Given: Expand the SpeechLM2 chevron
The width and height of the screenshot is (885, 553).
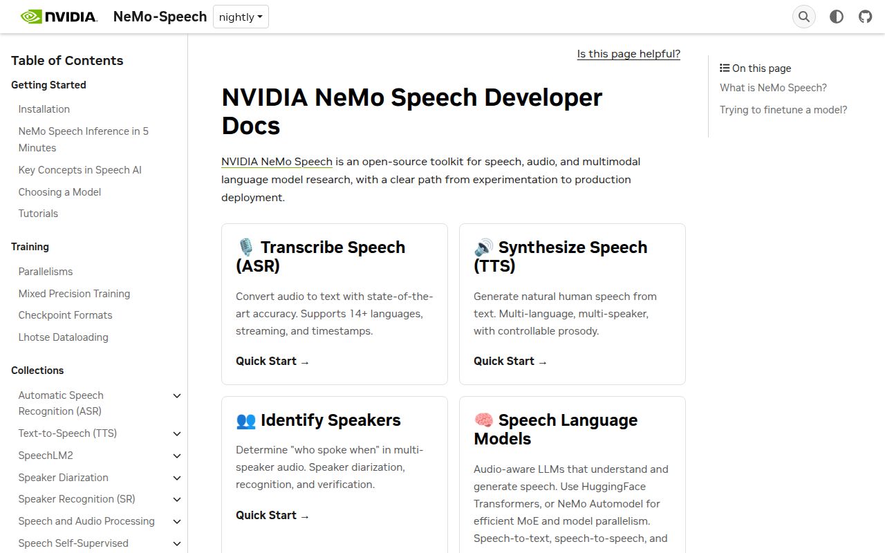Looking at the screenshot, I should click(177, 456).
